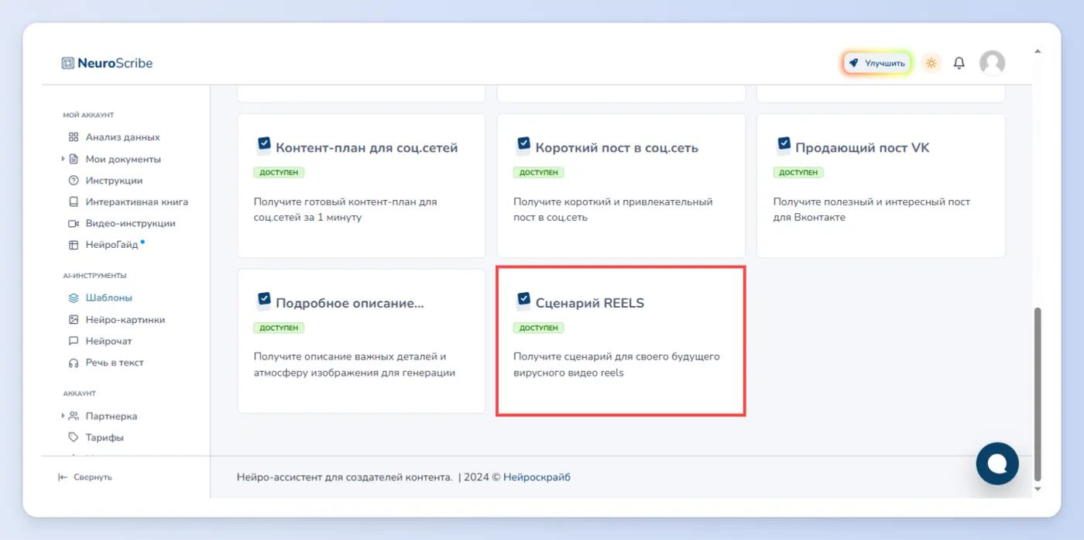Click the NeuroScribe logo
The image size is (1084, 540).
point(108,64)
